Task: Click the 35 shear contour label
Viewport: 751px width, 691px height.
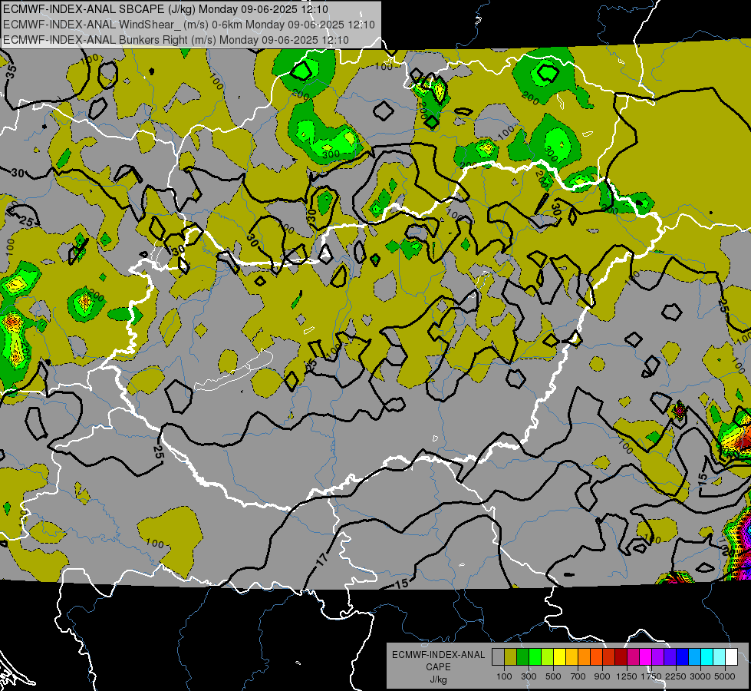Action: pos(12,71)
